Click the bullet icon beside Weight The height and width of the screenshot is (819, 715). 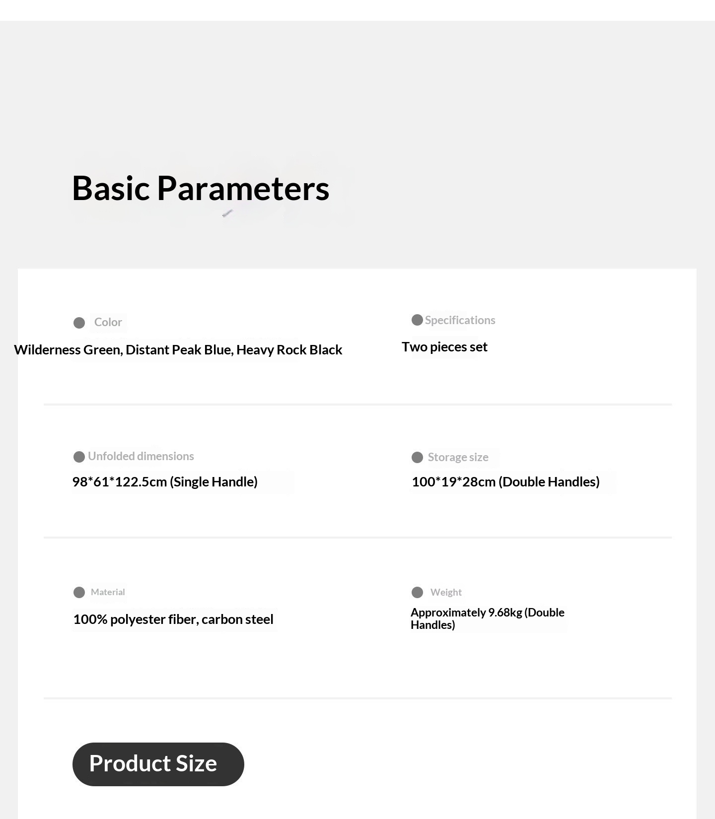(417, 592)
